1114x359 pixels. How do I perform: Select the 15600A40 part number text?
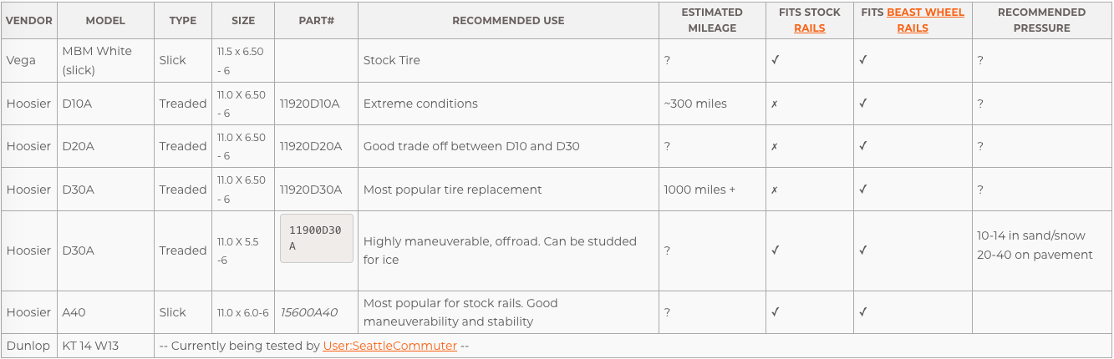(308, 312)
